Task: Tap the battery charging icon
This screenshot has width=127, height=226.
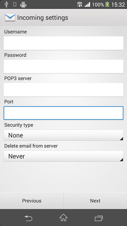Action: tap(107, 5)
